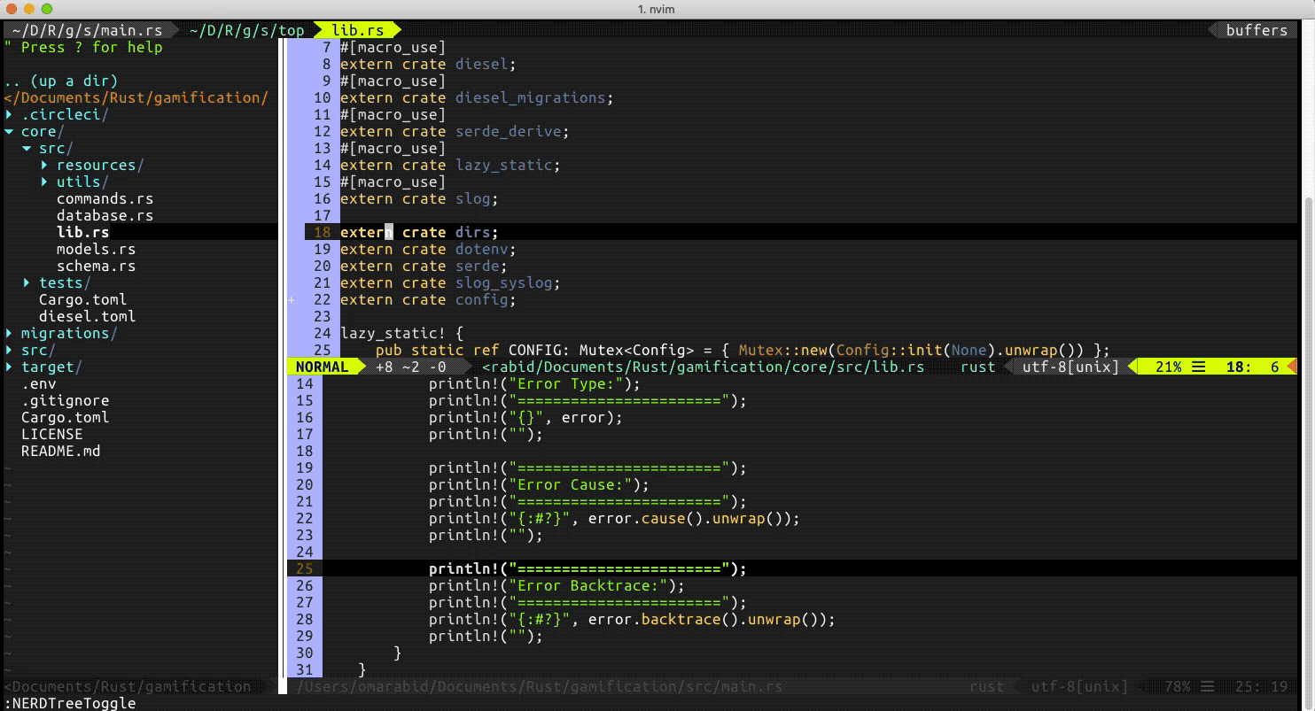Click the Error Cause println line

539,484
